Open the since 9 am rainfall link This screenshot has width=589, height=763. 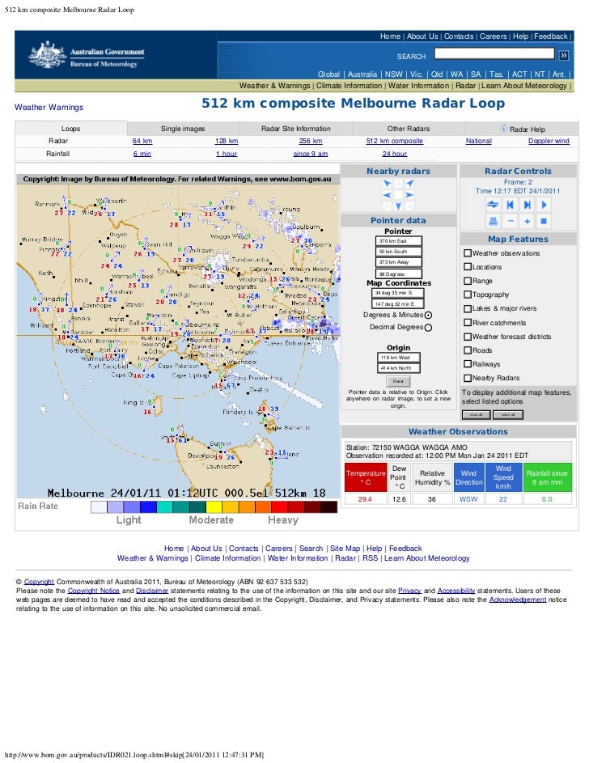tap(311, 153)
